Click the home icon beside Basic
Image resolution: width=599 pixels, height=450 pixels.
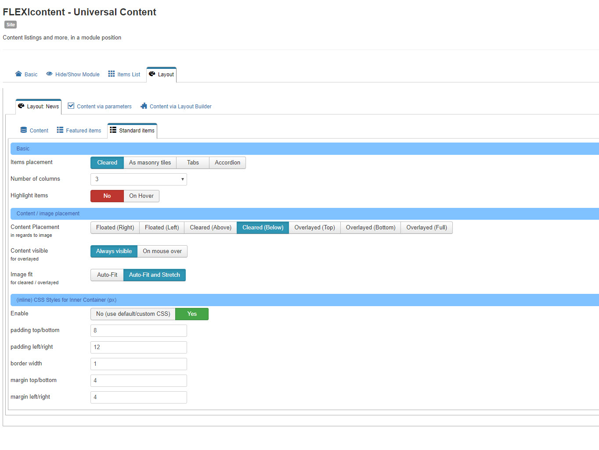click(18, 74)
